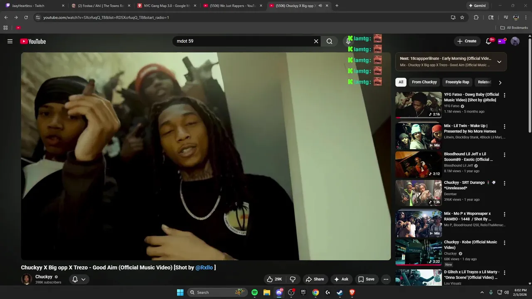
Task: Open the YouTube notifications bell
Action: point(489,41)
